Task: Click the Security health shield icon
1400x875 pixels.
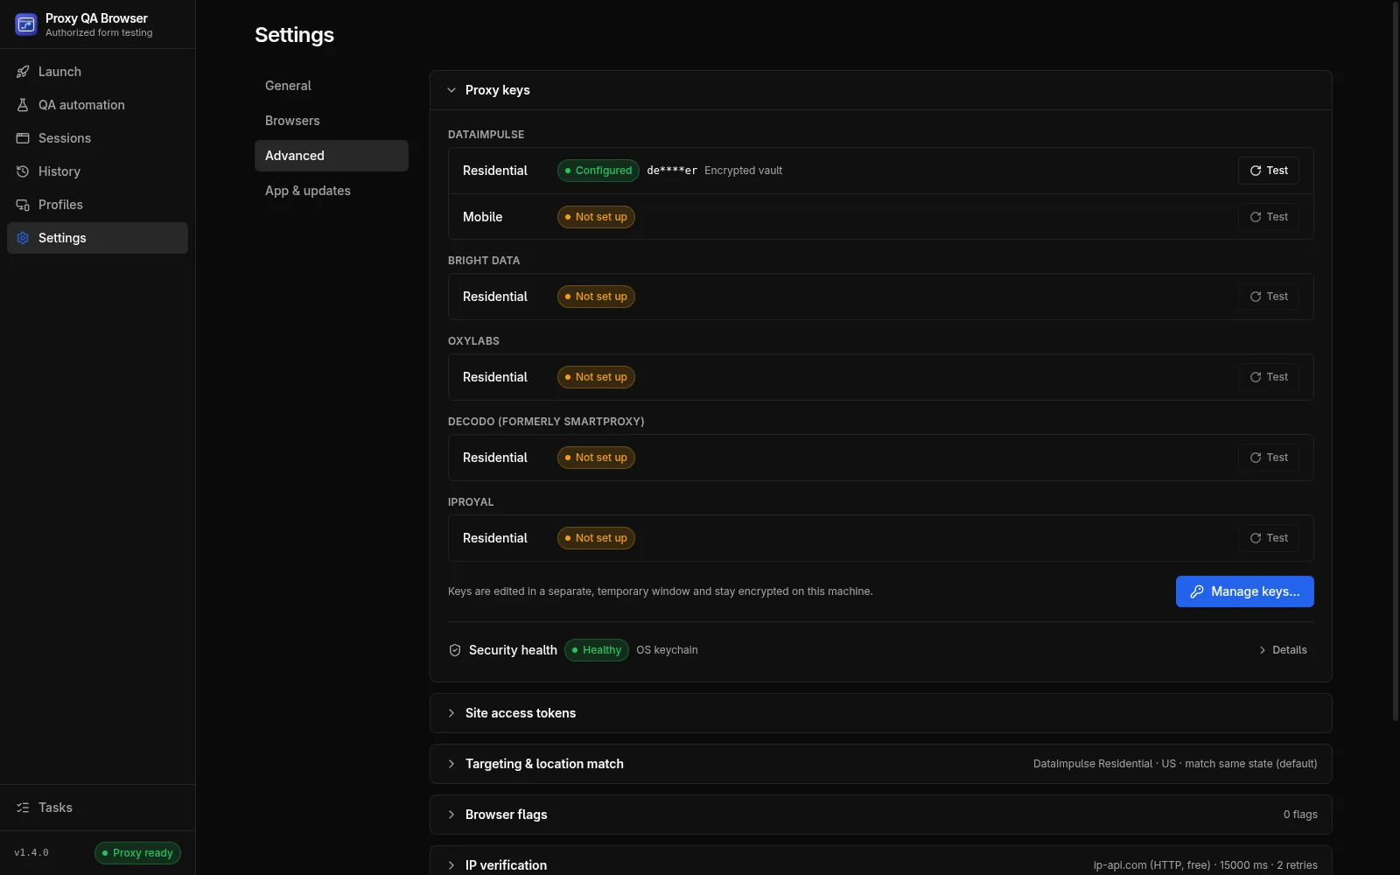Action: pos(455,650)
